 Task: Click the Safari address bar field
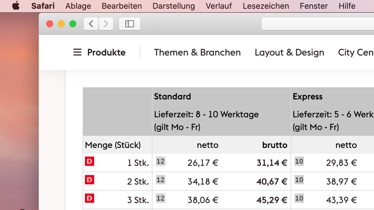pos(318,24)
